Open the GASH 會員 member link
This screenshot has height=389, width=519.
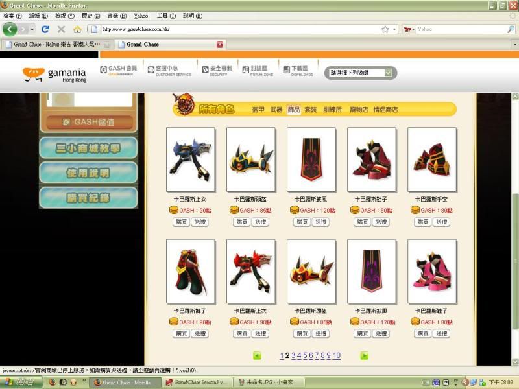click(x=119, y=70)
